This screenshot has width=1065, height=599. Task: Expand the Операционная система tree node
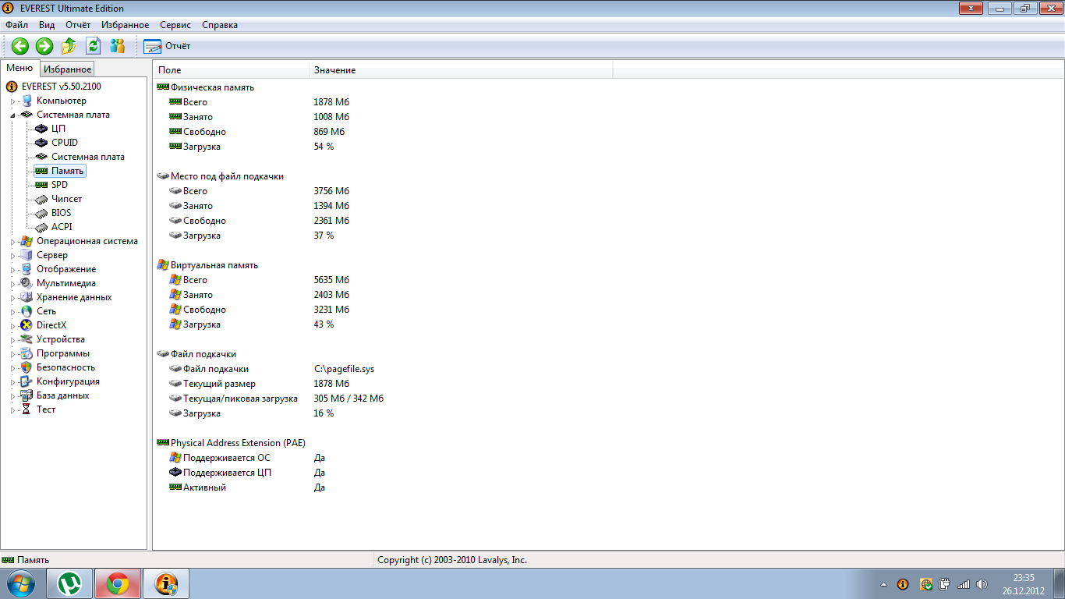pos(12,242)
